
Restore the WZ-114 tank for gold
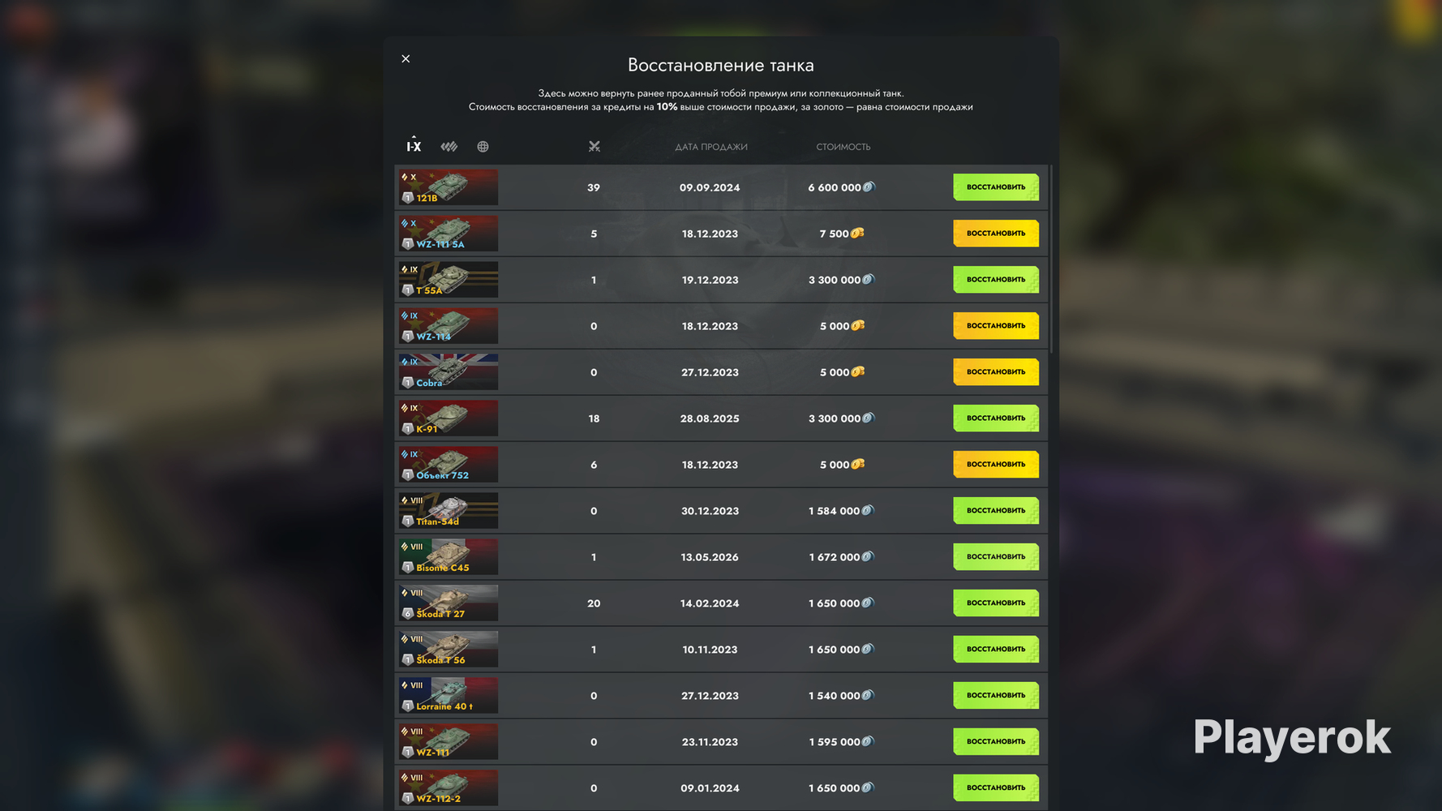pyautogui.click(x=996, y=326)
